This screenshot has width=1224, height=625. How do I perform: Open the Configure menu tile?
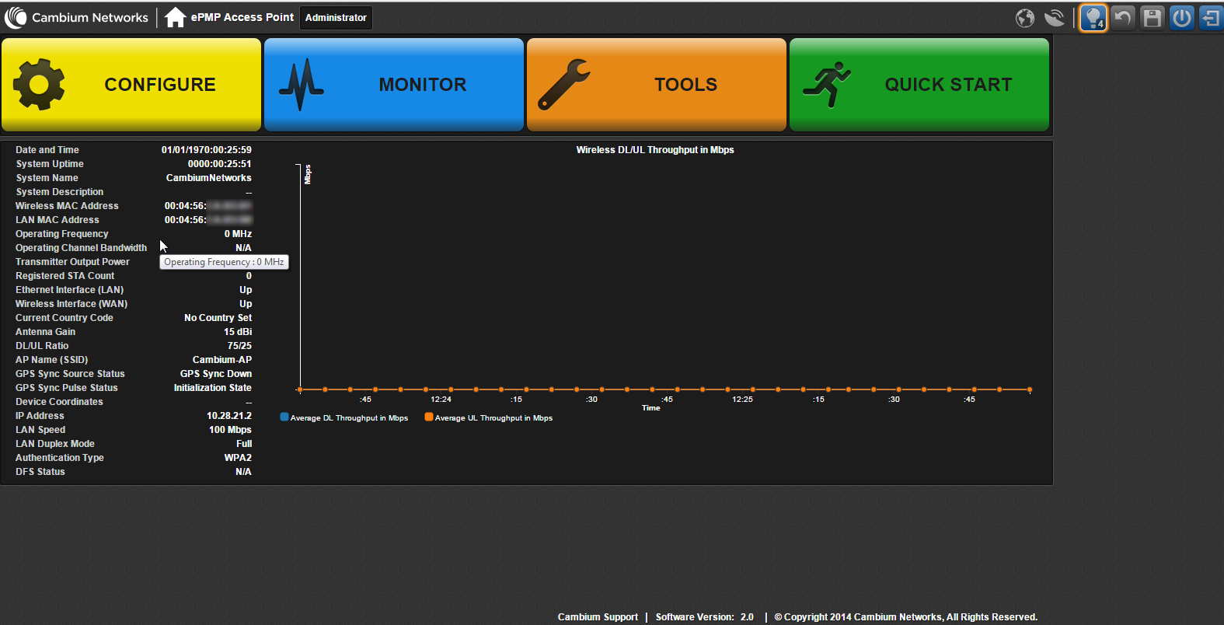pyautogui.click(x=131, y=85)
